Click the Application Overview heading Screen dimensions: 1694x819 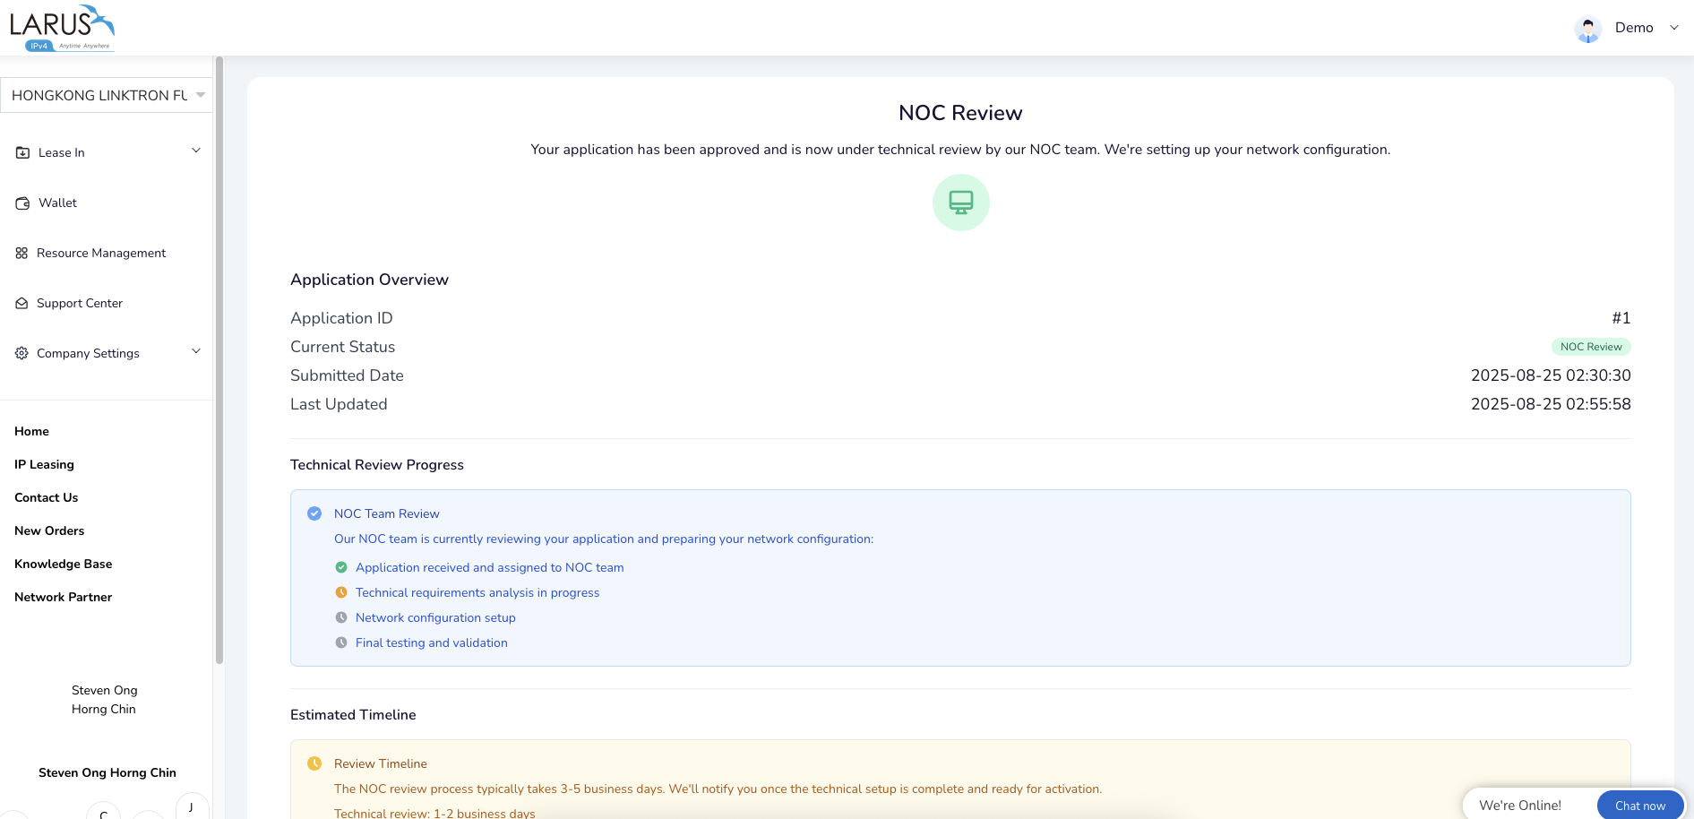369,280
